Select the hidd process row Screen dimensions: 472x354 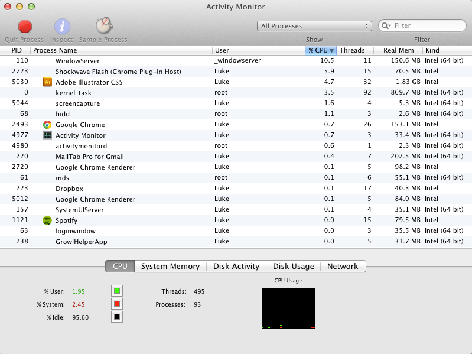[x=236, y=114]
